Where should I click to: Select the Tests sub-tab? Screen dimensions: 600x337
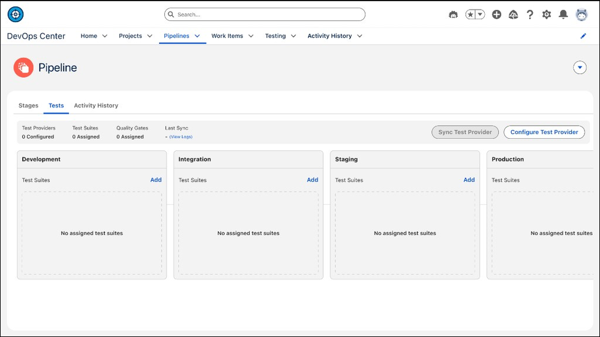56,105
